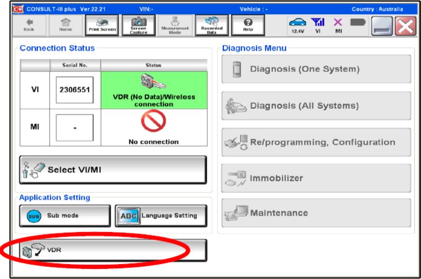Screen dimensions: 421x279
Task: Click the 12.4V vehicle battery icon
Action: pyautogui.click(x=297, y=26)
